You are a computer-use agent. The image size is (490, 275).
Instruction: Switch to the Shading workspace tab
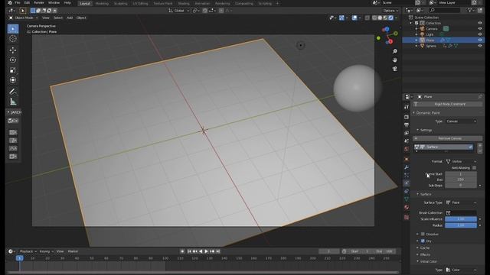[x=184, y=3]
